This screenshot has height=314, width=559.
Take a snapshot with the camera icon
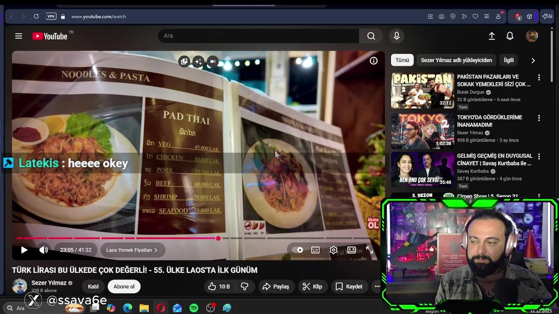(x=442, y=17)
